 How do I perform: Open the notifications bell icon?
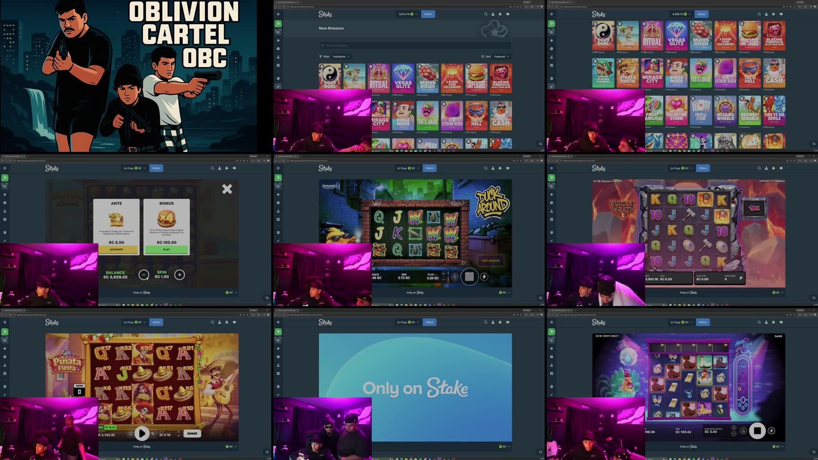[500, 14]
